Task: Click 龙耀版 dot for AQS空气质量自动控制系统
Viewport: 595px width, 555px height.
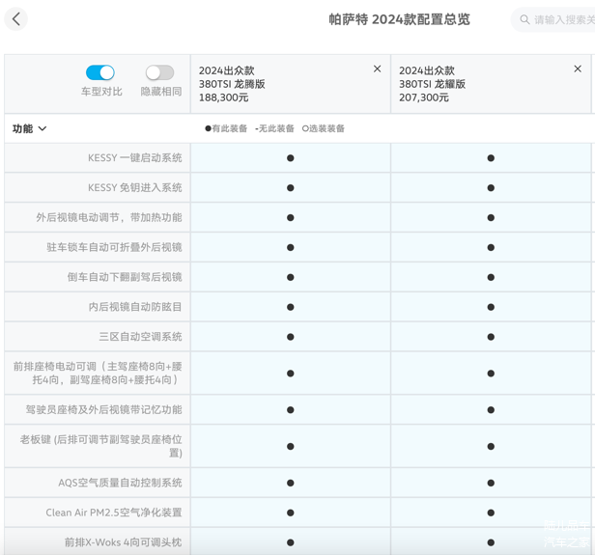Action: 491,484
